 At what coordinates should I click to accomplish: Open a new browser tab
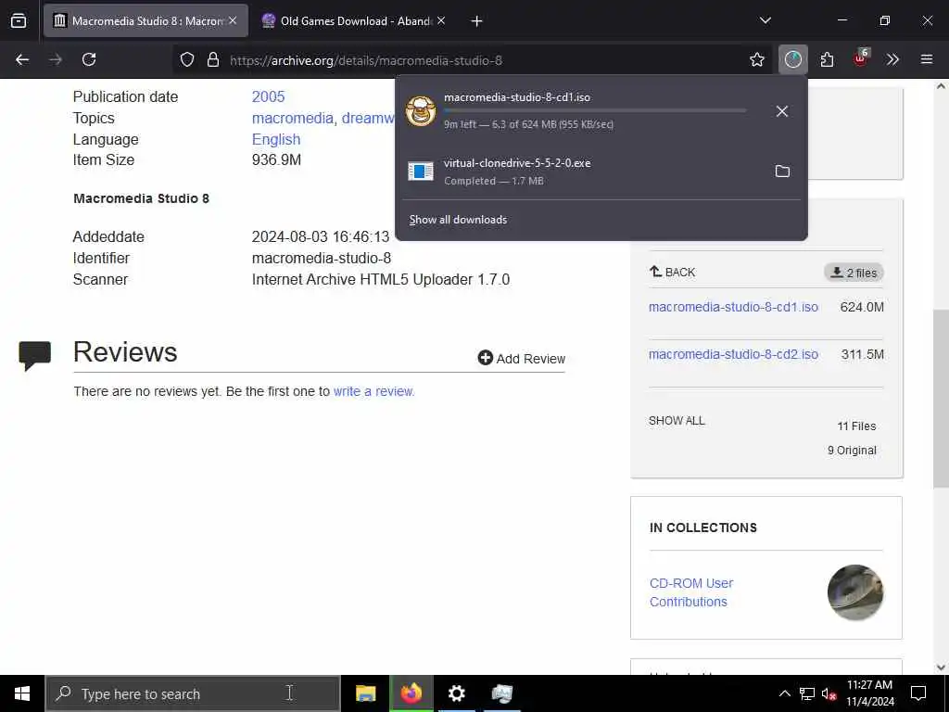click(477, 21)
